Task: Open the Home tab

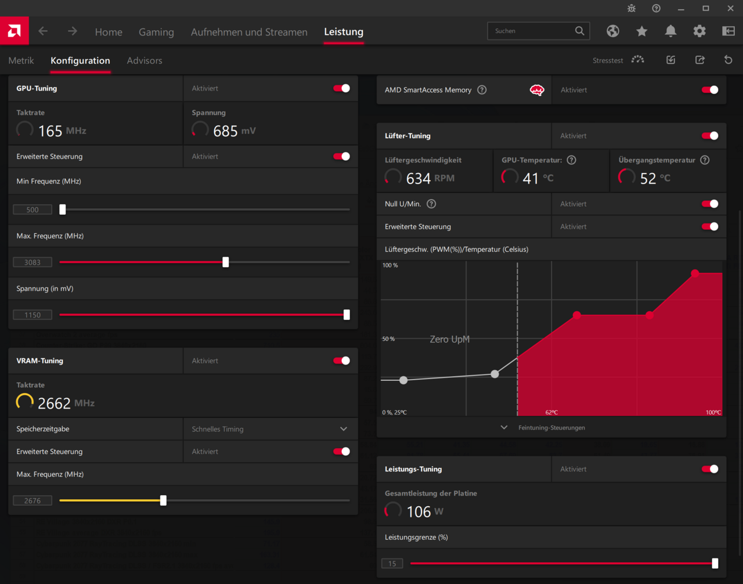Action: [109, 33]
